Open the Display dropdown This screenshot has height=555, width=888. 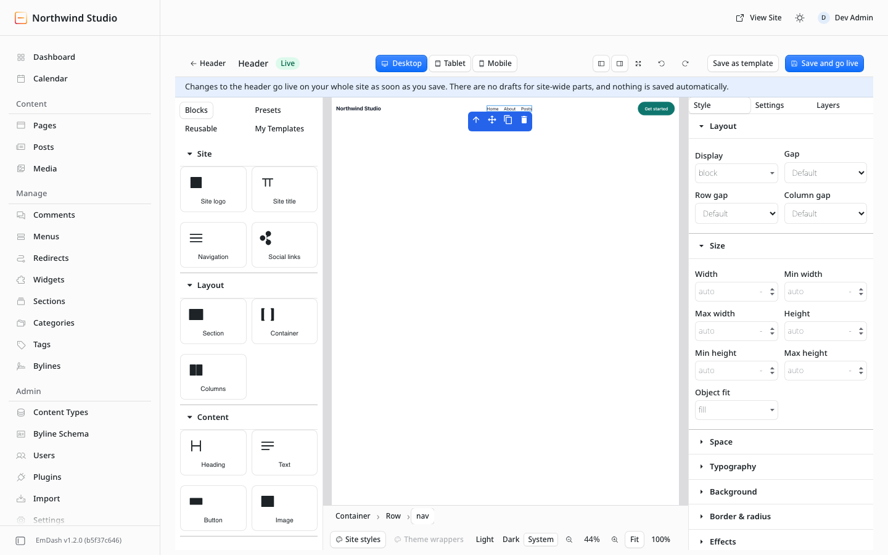(x=736, y=173)
